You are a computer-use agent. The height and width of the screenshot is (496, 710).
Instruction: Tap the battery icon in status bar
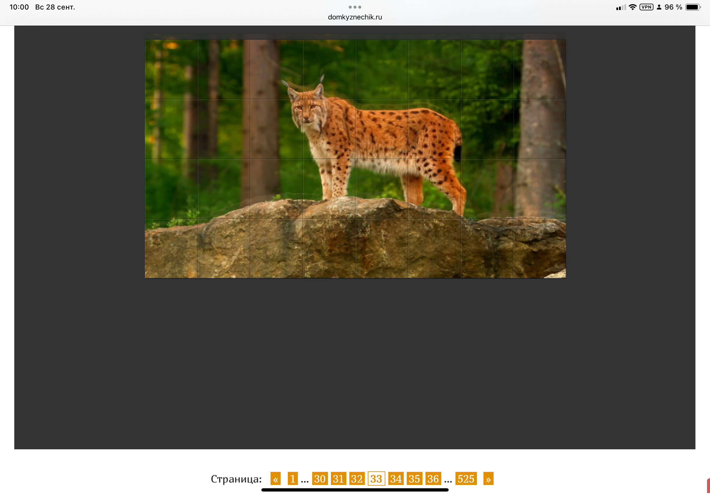coord(693,7)
